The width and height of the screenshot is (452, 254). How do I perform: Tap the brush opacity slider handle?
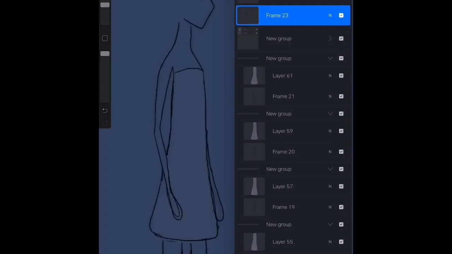point(105,54)
